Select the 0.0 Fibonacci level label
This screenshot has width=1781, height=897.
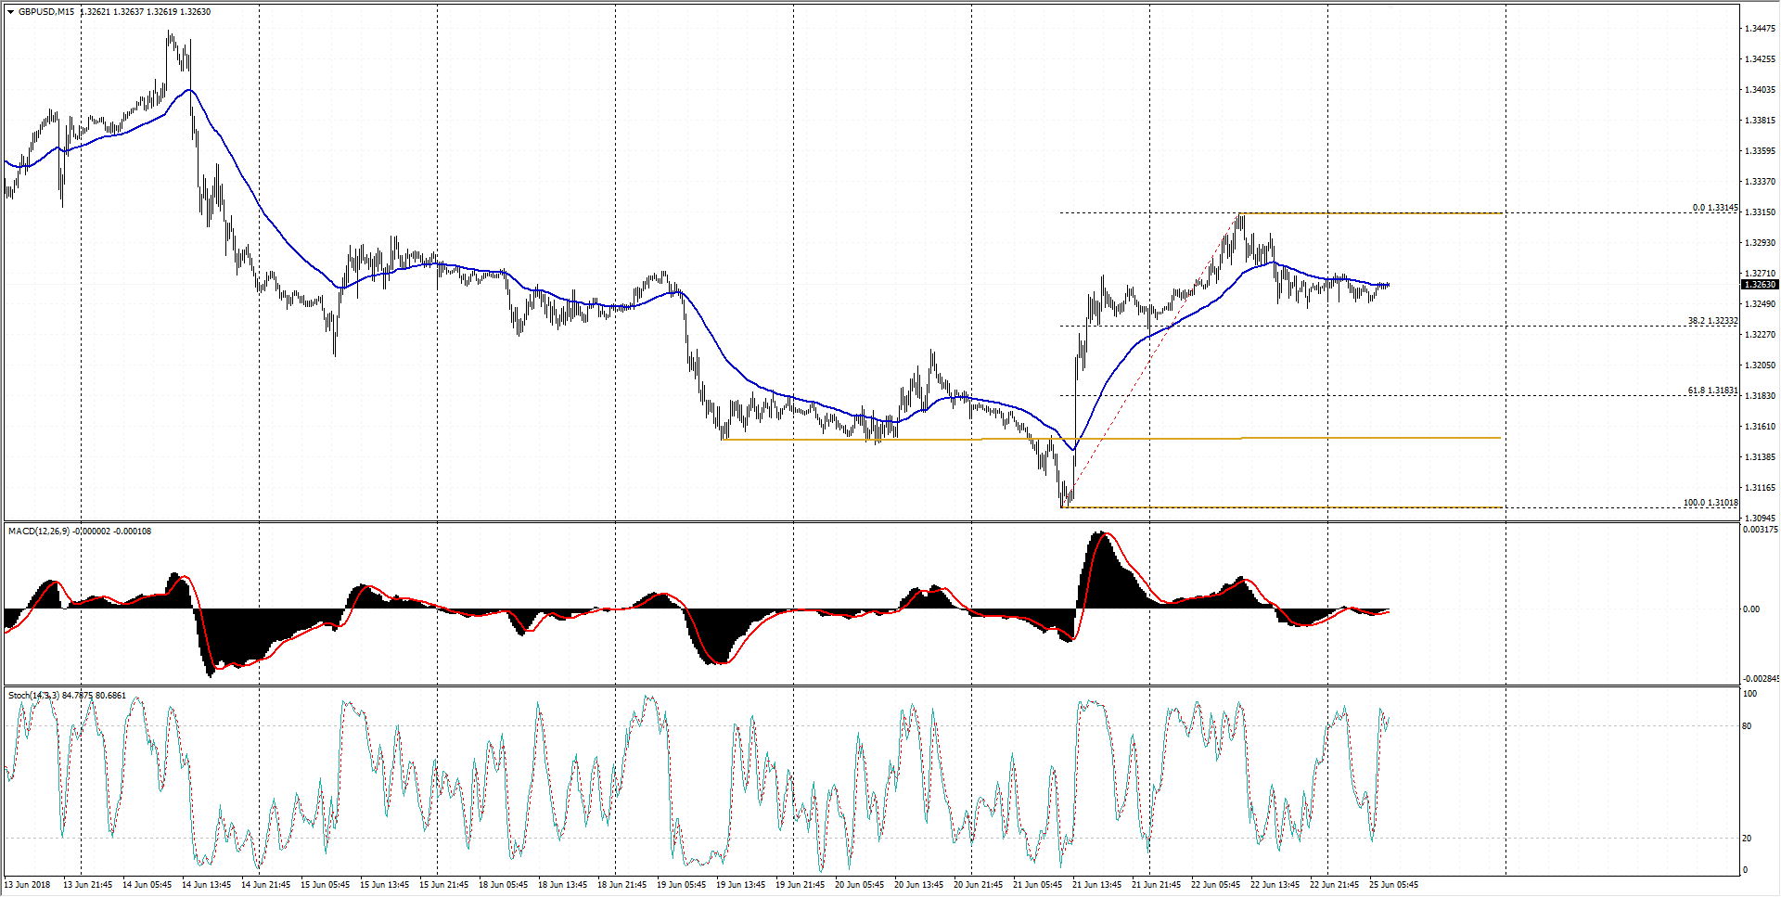tap(1714, 208)
